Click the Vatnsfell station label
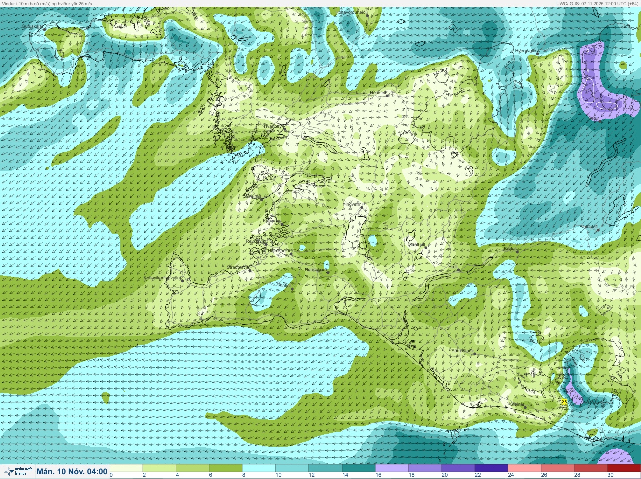This screenshot has height=479, width=641. pos(589,227)
